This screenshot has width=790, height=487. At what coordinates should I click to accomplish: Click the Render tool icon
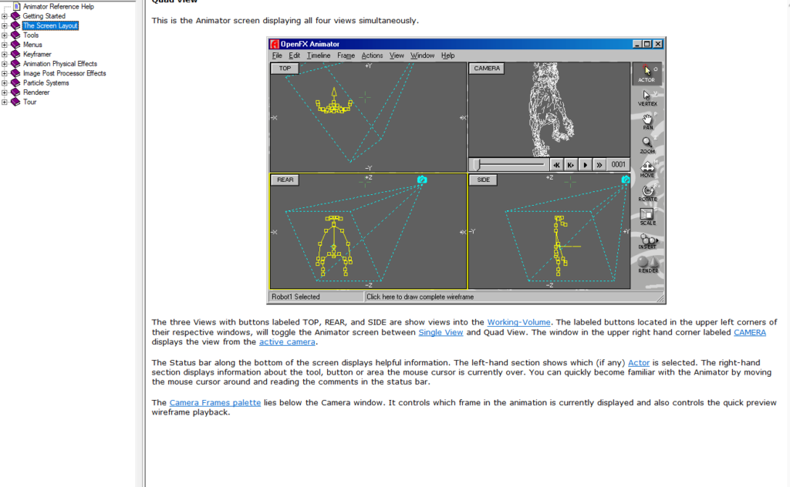[x=647, y=264]
